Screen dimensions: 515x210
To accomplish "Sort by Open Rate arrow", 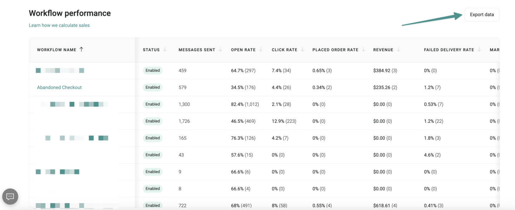I will point(261,49).
